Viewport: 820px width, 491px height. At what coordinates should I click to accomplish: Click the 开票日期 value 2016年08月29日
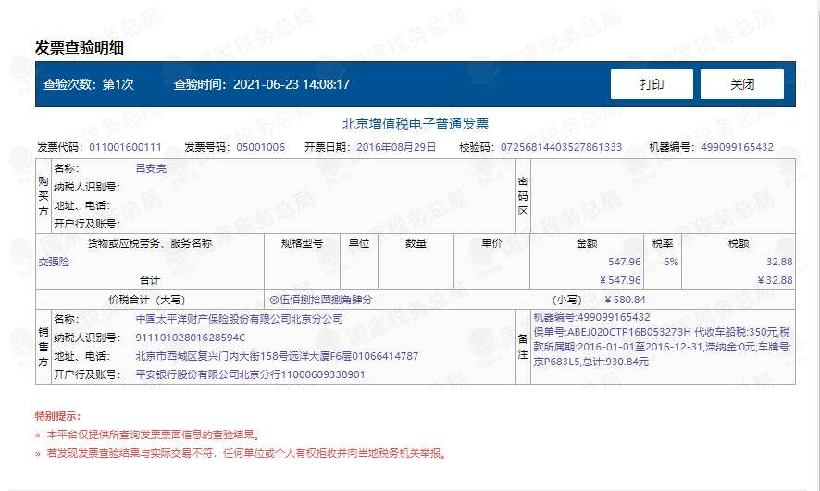[x=397, y=147]
